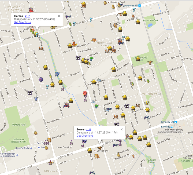193x175 pixels.
Task: Click the Drowzee icon beside Arsandco Park
Action: pos(138,22)
